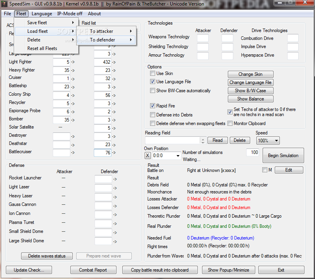Toggle Set Techs of attacker to 0 checkbox
315x279 pixels.
[x=230, y=112]
